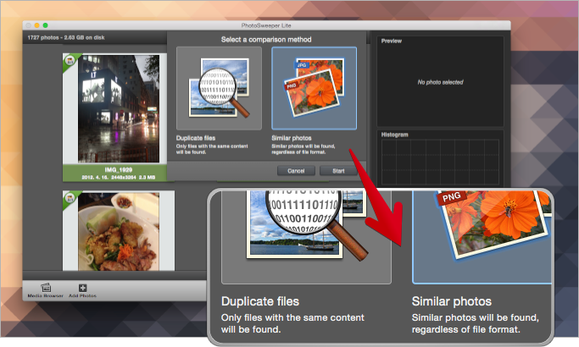
Task: Start the comparison
Action: 338,171
